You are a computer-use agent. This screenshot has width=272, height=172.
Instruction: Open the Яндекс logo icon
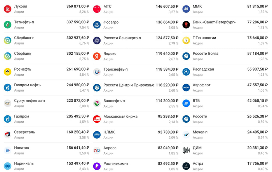click(x=97, y=56)
